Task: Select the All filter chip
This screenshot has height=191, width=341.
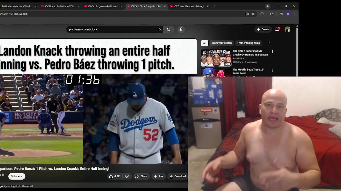Action: click(x=205, y=43)
